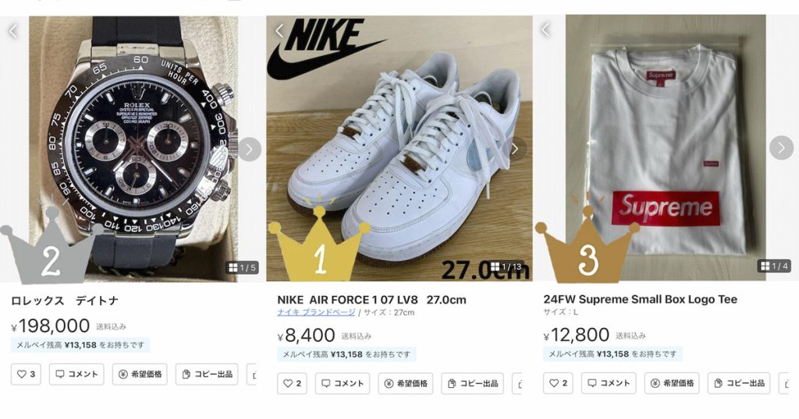Open the ナイキ ブランドページ link
The width and height of the screenshot is (799, 419).
[315, 313]
